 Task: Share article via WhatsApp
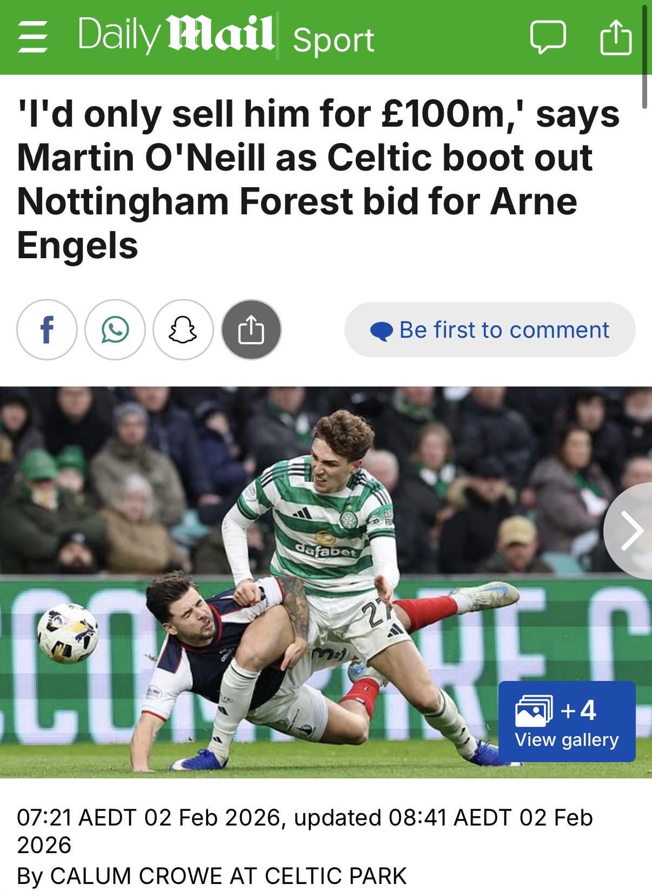[x=115, y=330]
